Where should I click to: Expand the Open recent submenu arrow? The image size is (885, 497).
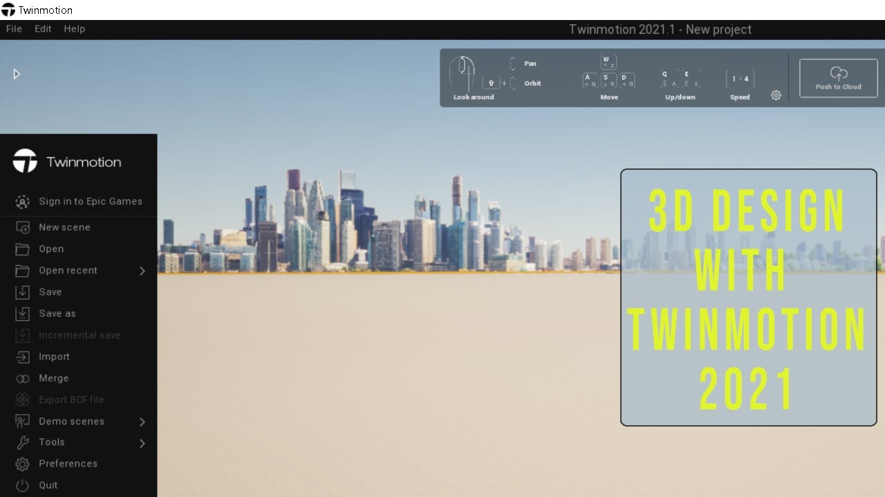pos(142,271)
